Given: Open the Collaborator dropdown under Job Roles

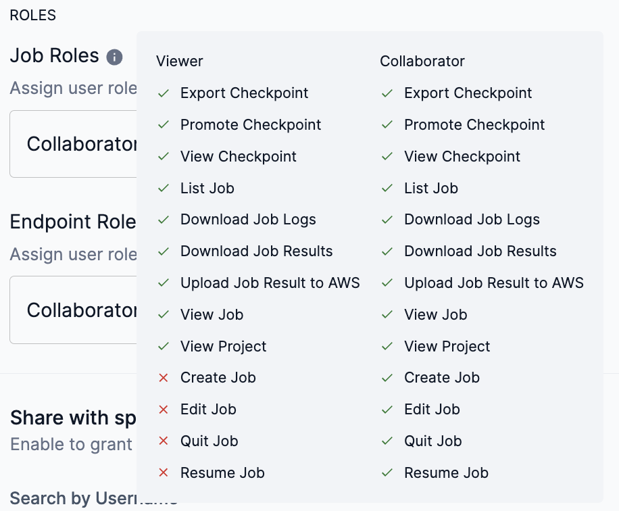Looking at the screenshot, I should point(74,143).
